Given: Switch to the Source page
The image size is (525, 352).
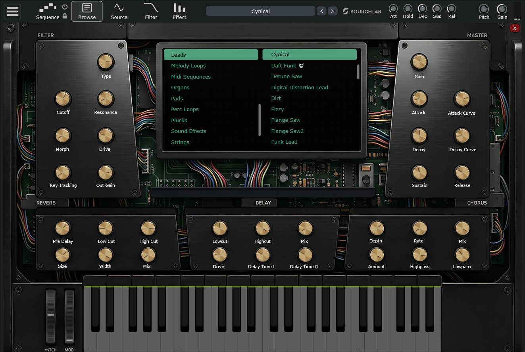Looking at the screenshot, I should [x=119, y=11].
